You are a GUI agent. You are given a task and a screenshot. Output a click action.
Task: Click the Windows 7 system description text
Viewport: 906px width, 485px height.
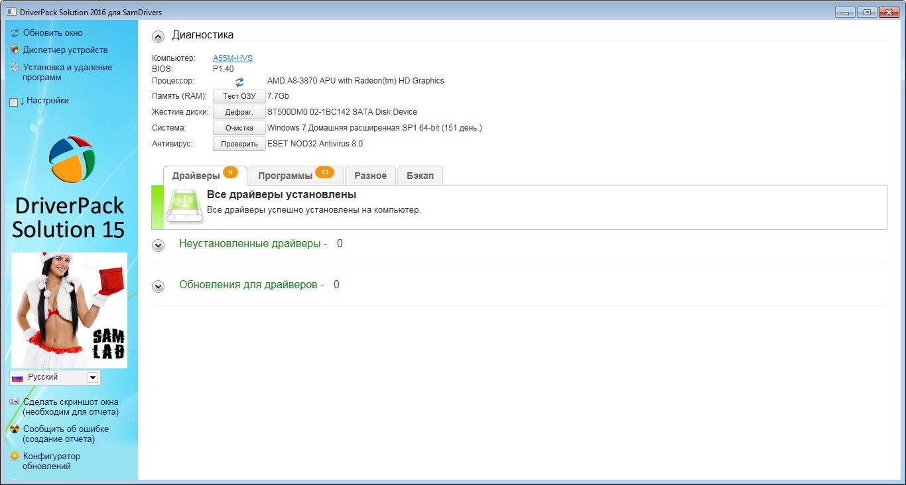pyautogui.click(x=375, y=128)
